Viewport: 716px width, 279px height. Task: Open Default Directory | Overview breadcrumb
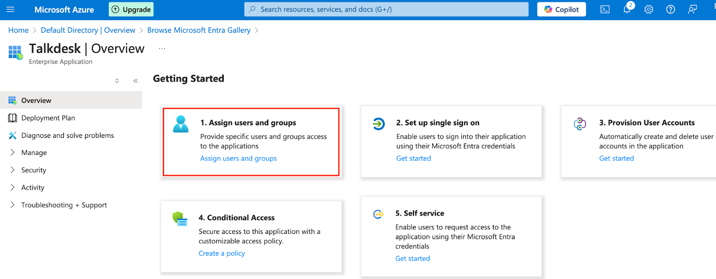tap(88, 30)
